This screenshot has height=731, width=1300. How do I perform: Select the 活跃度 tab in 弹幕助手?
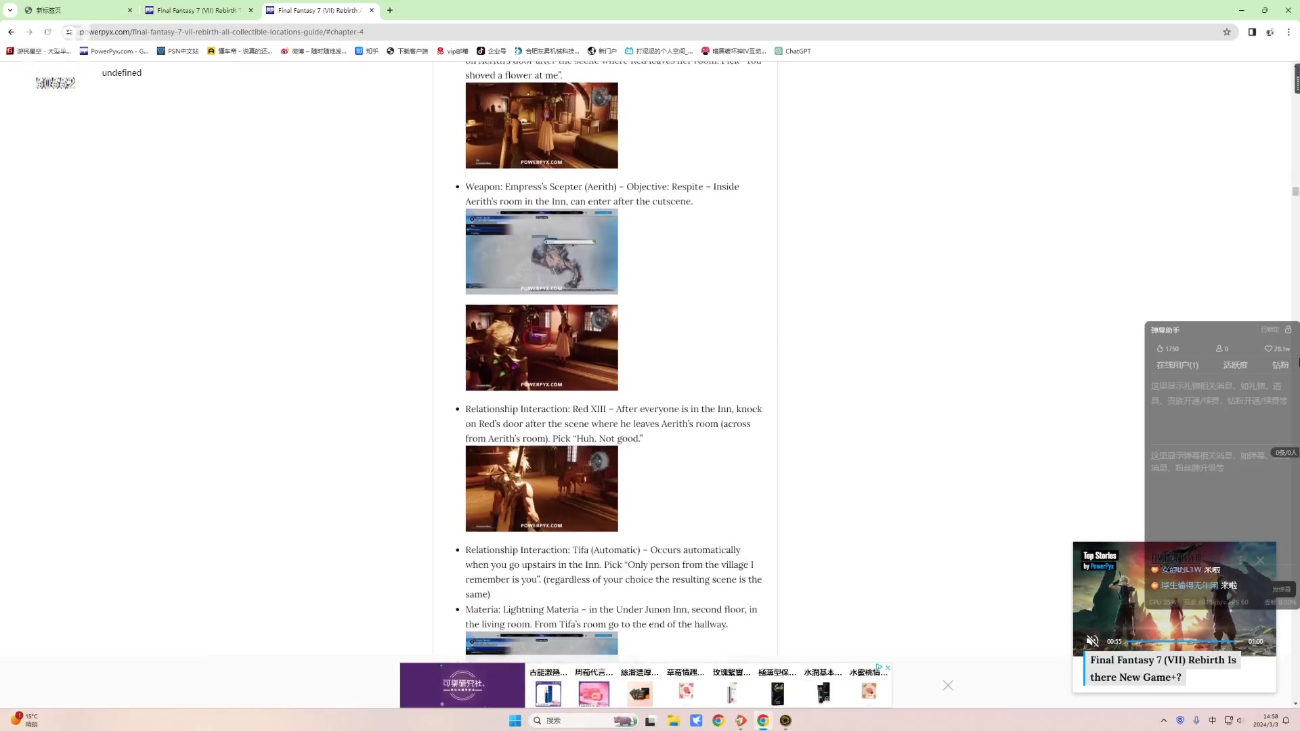[x=1235, y=365]
